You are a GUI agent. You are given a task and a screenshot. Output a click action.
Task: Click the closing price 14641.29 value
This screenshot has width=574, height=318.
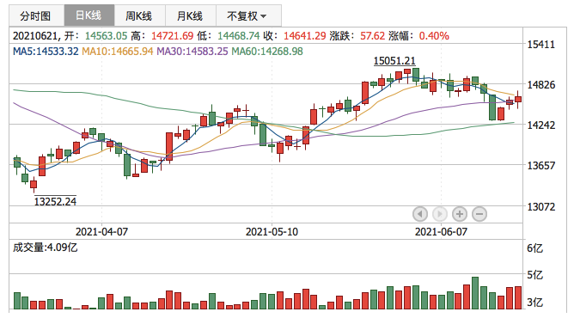(x=304, y=36)
